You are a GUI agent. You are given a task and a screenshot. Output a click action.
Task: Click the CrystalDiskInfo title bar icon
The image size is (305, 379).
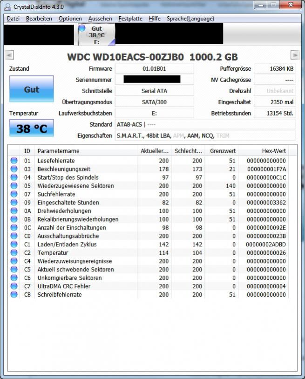click(x=7, y=7)
